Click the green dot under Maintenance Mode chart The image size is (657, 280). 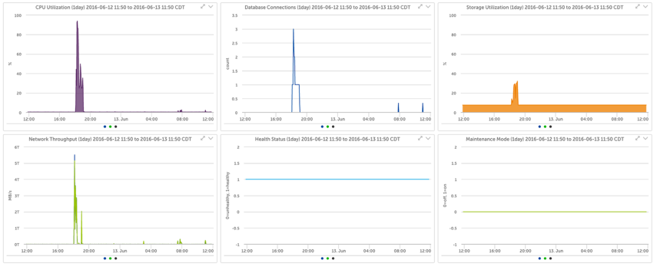point(545,259)
